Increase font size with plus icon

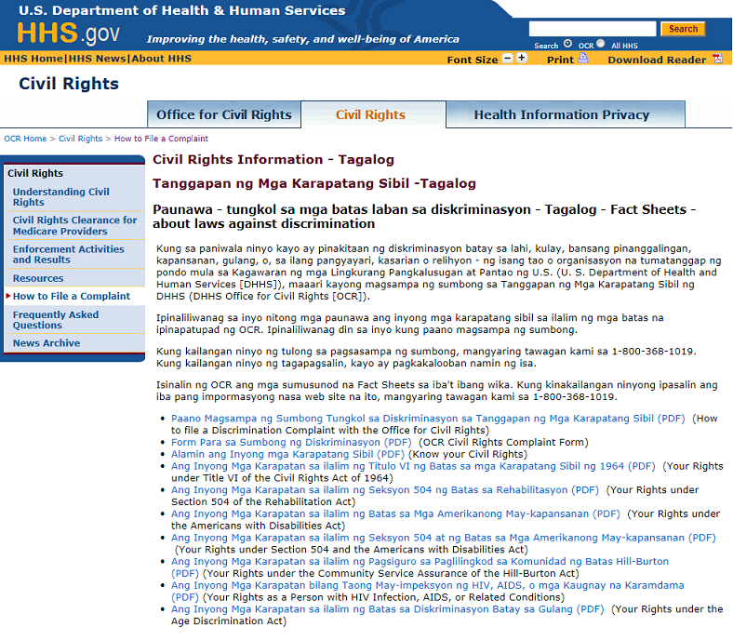point(522,59)
